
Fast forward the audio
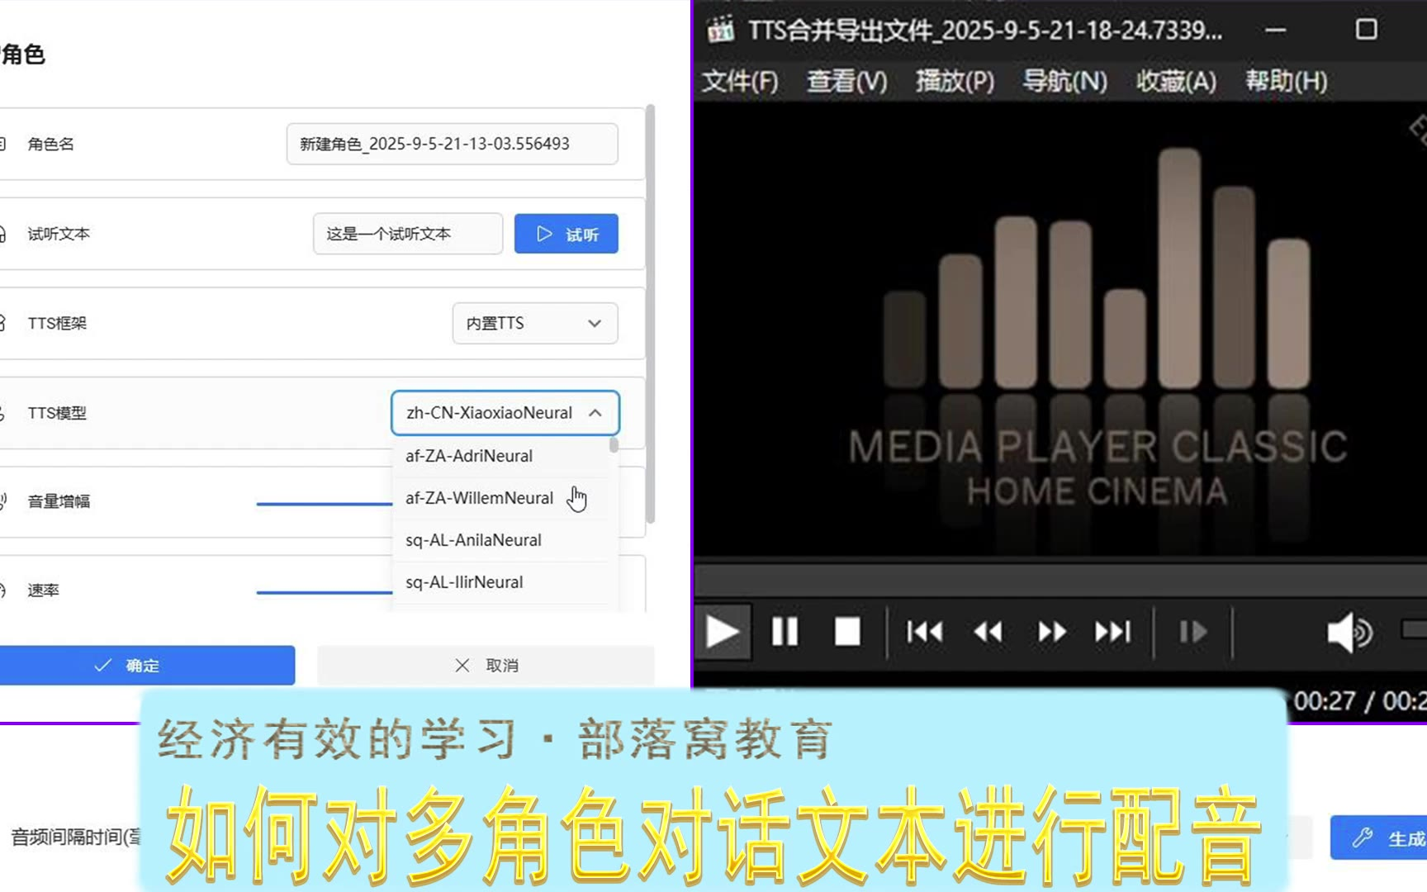coord(1051,633)
